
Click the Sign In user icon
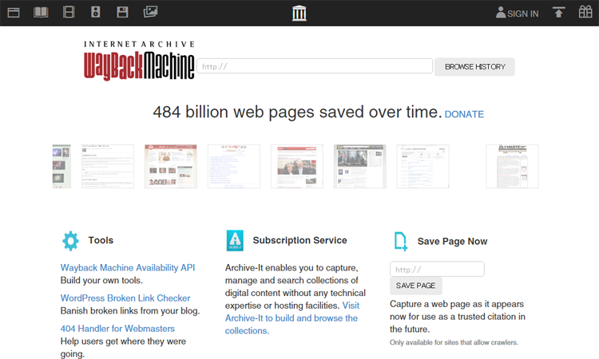(501, 13)
